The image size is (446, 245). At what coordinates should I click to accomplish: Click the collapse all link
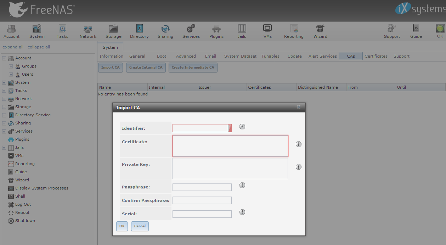pyautogui.click(x=39, y=47)
